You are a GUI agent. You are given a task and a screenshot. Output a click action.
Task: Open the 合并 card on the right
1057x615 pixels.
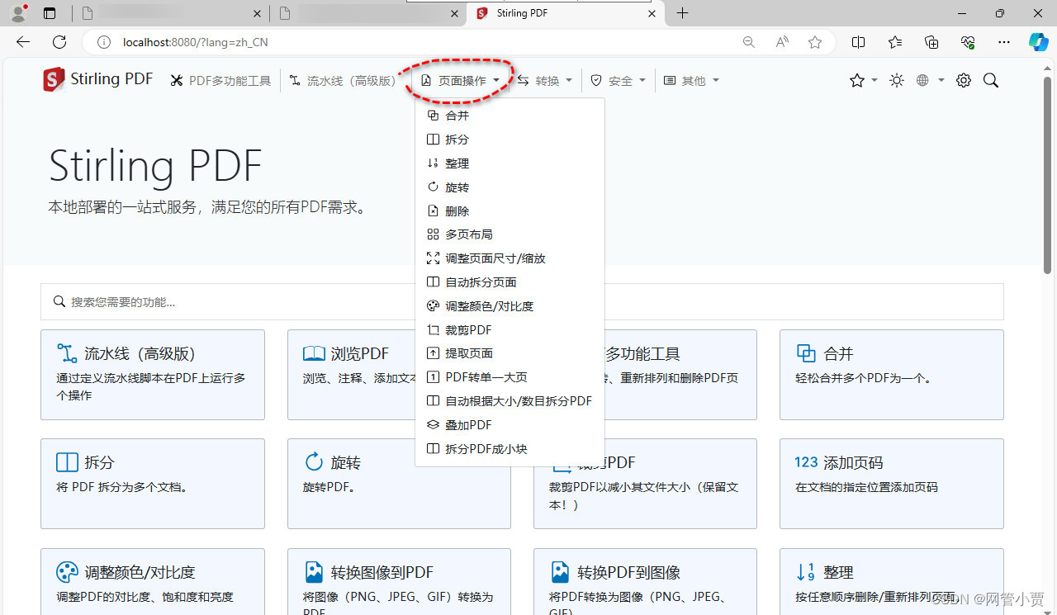point(892,375)
